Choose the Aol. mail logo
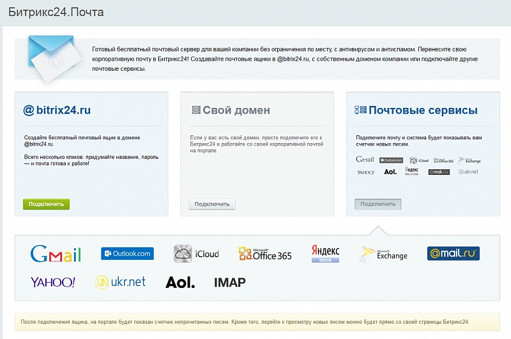 tap(180, 282)
